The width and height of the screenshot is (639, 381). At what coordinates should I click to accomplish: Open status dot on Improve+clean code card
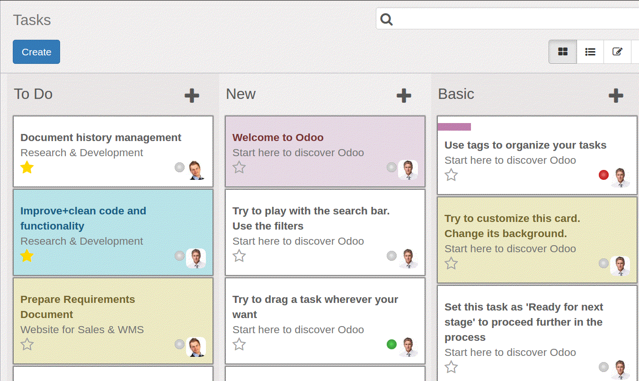179,256
